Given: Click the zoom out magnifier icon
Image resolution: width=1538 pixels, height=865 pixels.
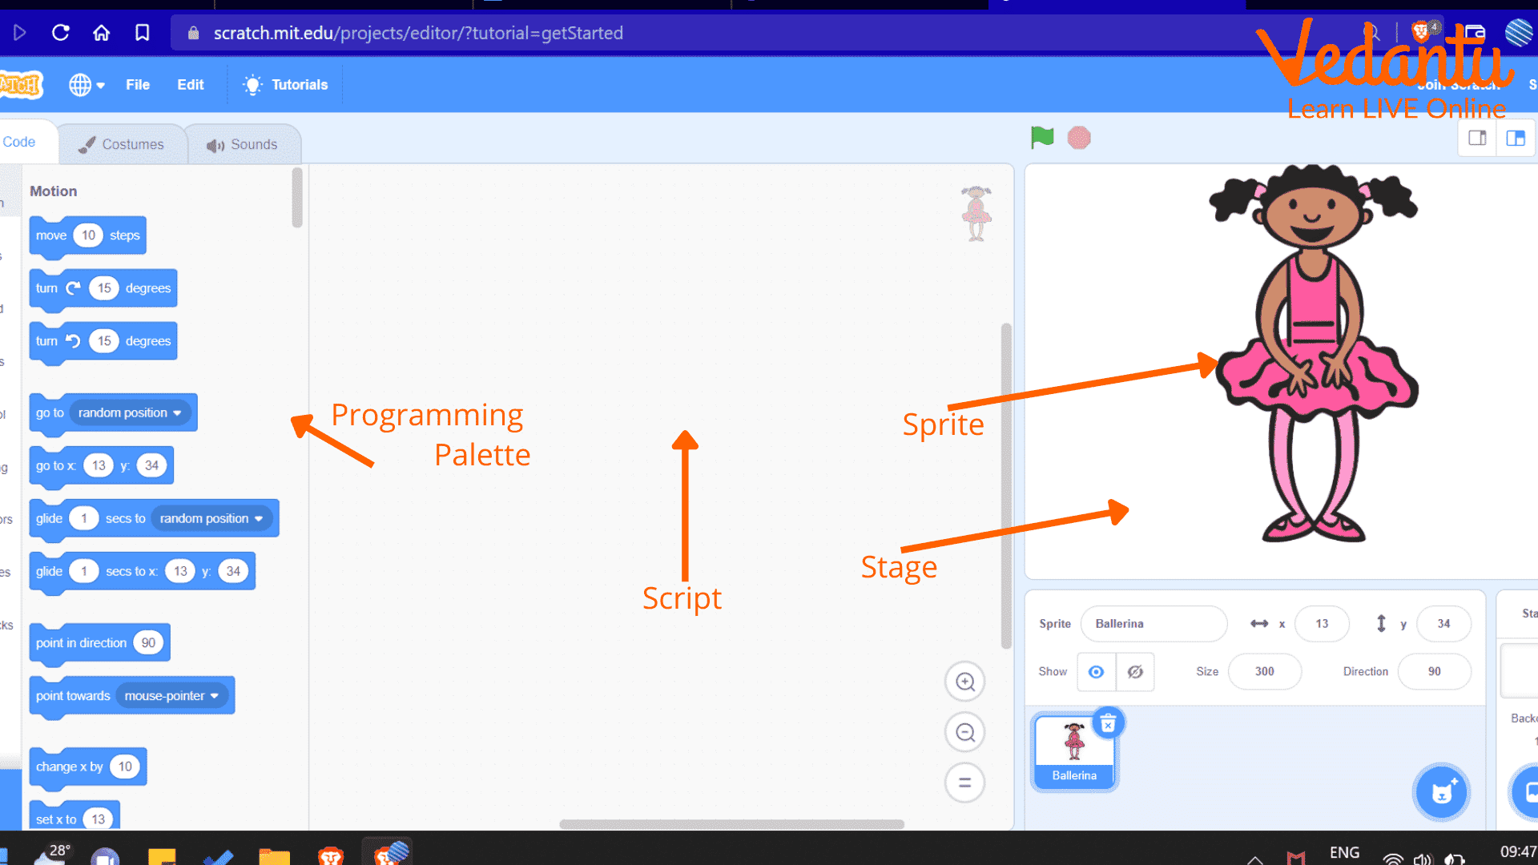Looking at the screenshot, I should pos(964,733).
